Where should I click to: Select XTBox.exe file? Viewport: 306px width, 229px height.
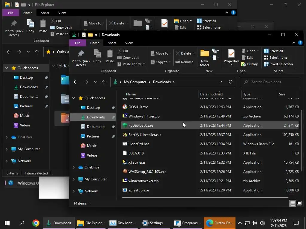pos(210,163)
